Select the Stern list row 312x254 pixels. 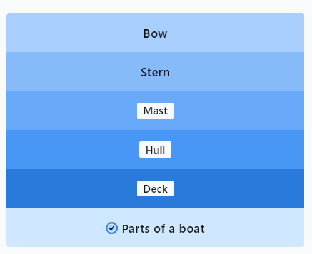pyautogui.click(x=155, y=72)
